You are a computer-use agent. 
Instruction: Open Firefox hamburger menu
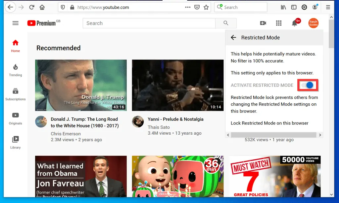point(328,7)
